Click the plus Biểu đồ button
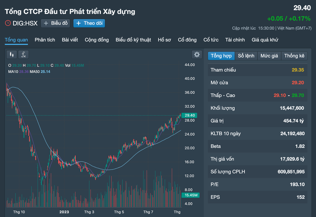The image size is (316, 217). coord(55,23)
